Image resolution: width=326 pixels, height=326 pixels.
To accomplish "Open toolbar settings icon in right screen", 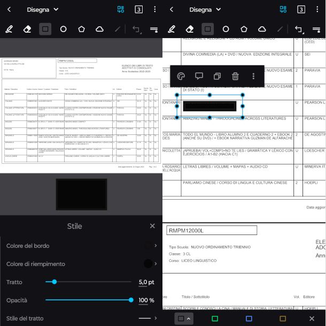I will click(316, 29).
